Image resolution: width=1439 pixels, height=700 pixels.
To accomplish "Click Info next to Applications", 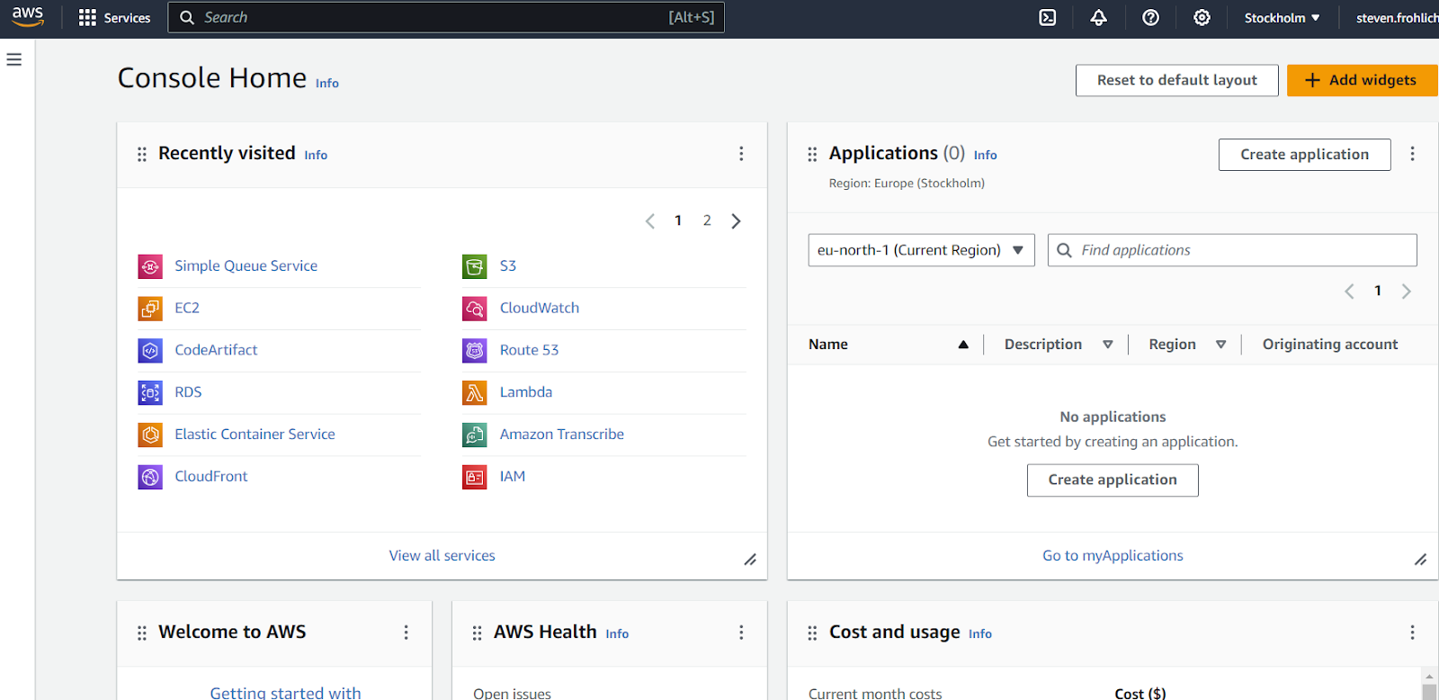I will click(x=985, y=155).
